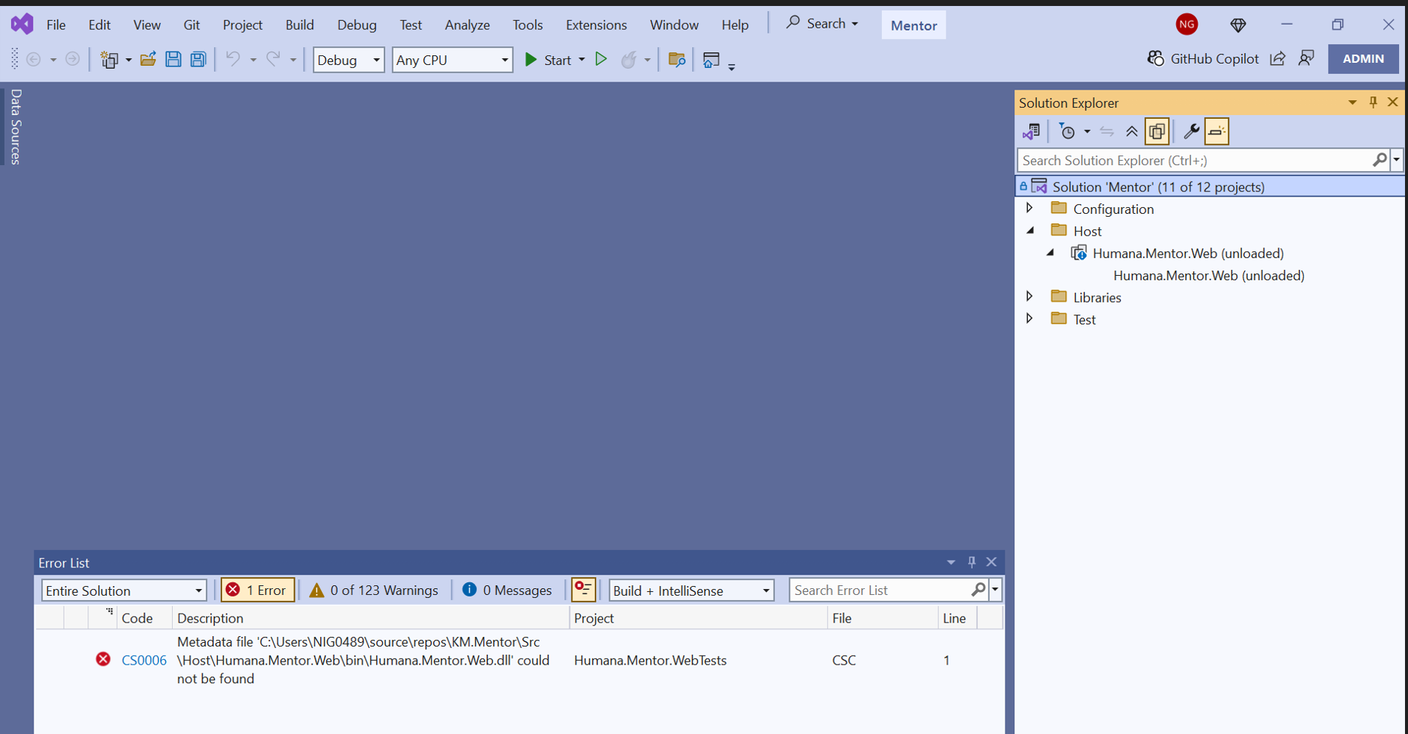Open the File menu

tap(56, 25)
